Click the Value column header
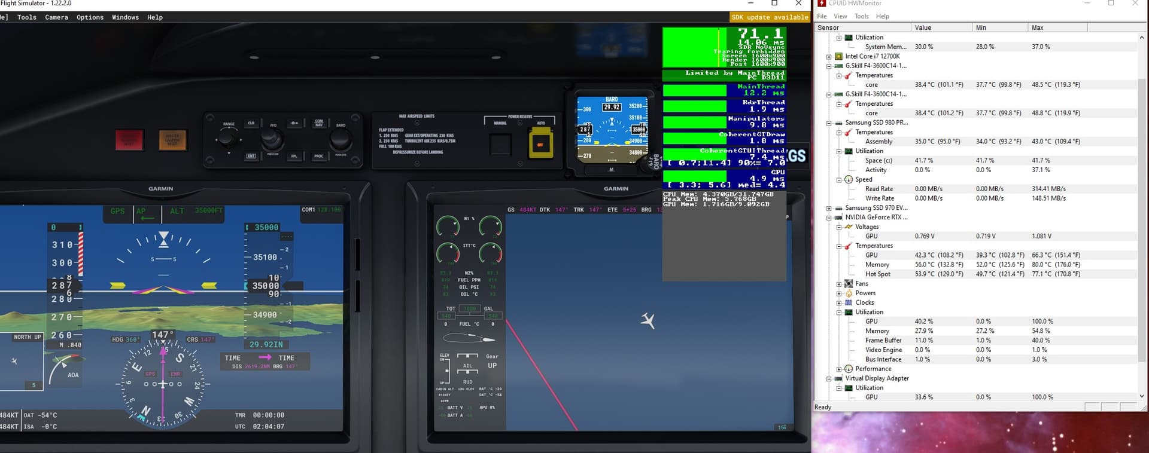1149x453 pixels. [x=941, y=27]
